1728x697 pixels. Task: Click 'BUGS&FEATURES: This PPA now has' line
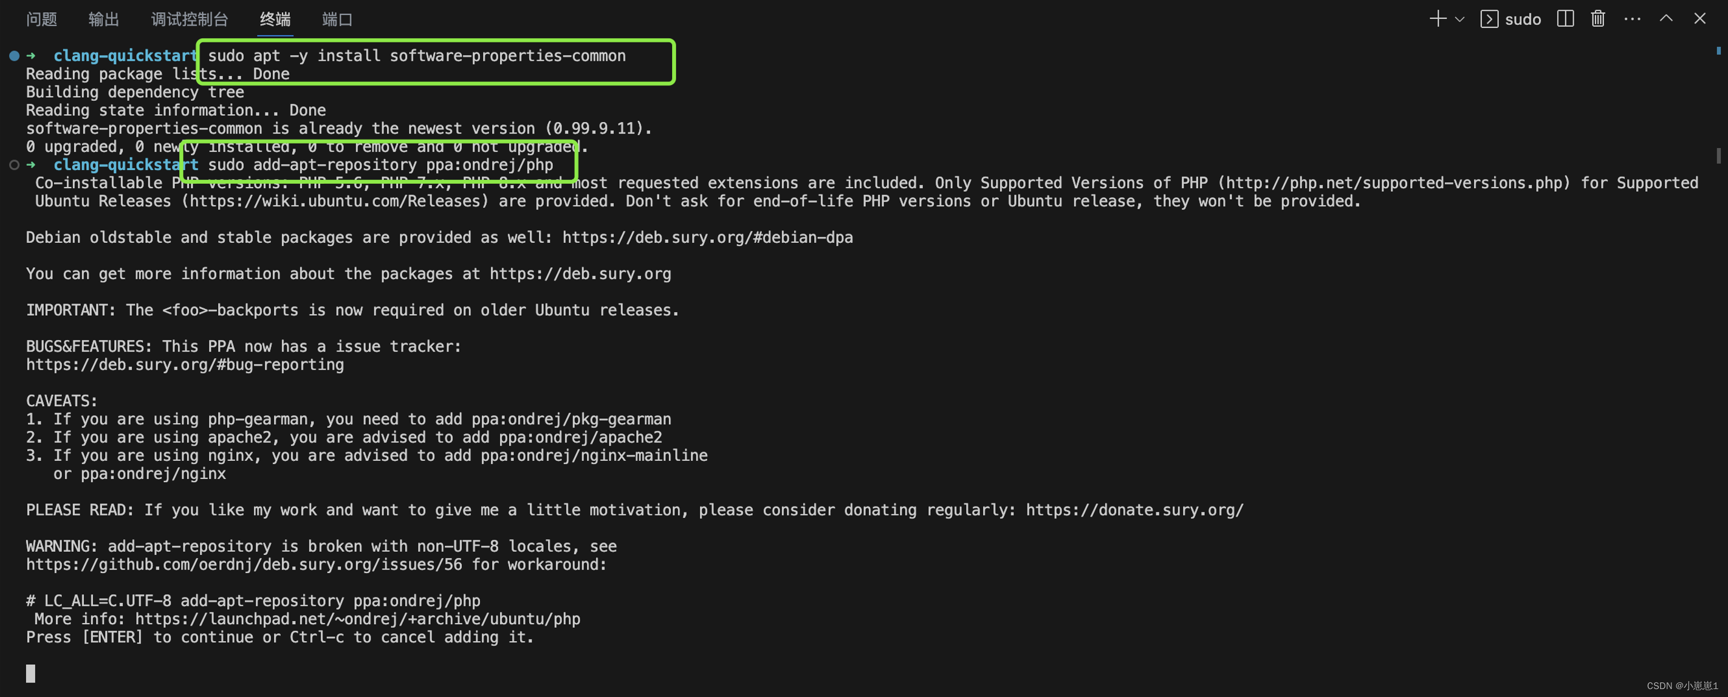pos(244,347)
